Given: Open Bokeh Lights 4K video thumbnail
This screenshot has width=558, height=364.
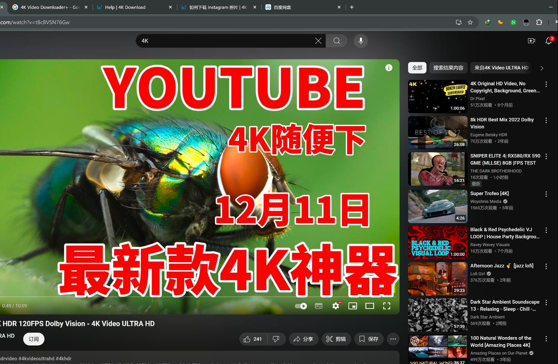Looking at the screenshot, I should [438, 96].
